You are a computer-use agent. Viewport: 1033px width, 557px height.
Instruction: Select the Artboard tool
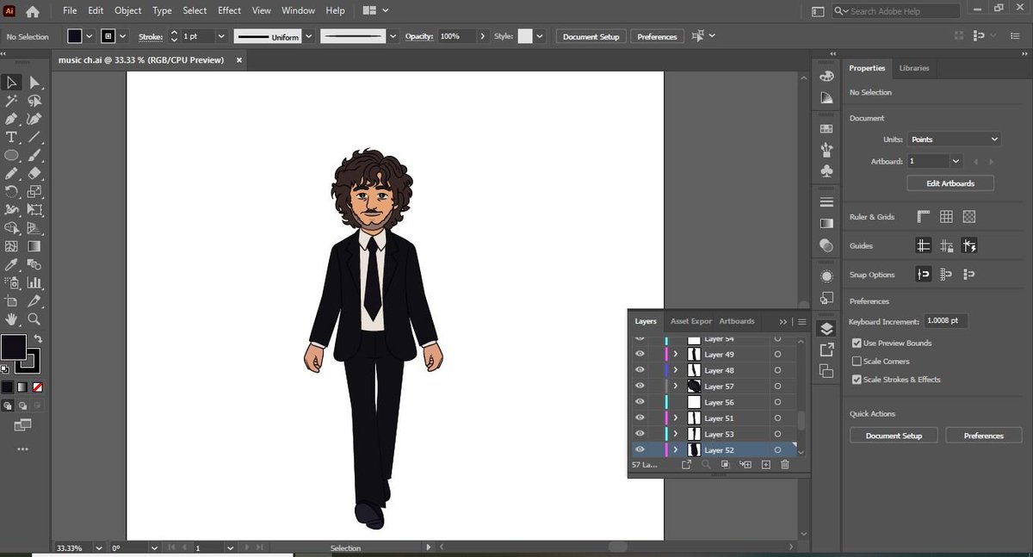[12, 300]
